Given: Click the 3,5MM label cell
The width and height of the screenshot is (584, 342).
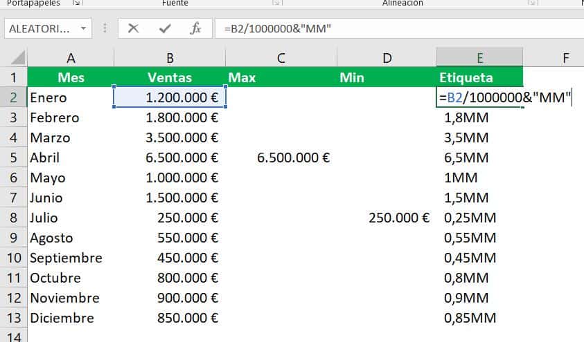Looking at the screenshot, I should click(479, 137).
